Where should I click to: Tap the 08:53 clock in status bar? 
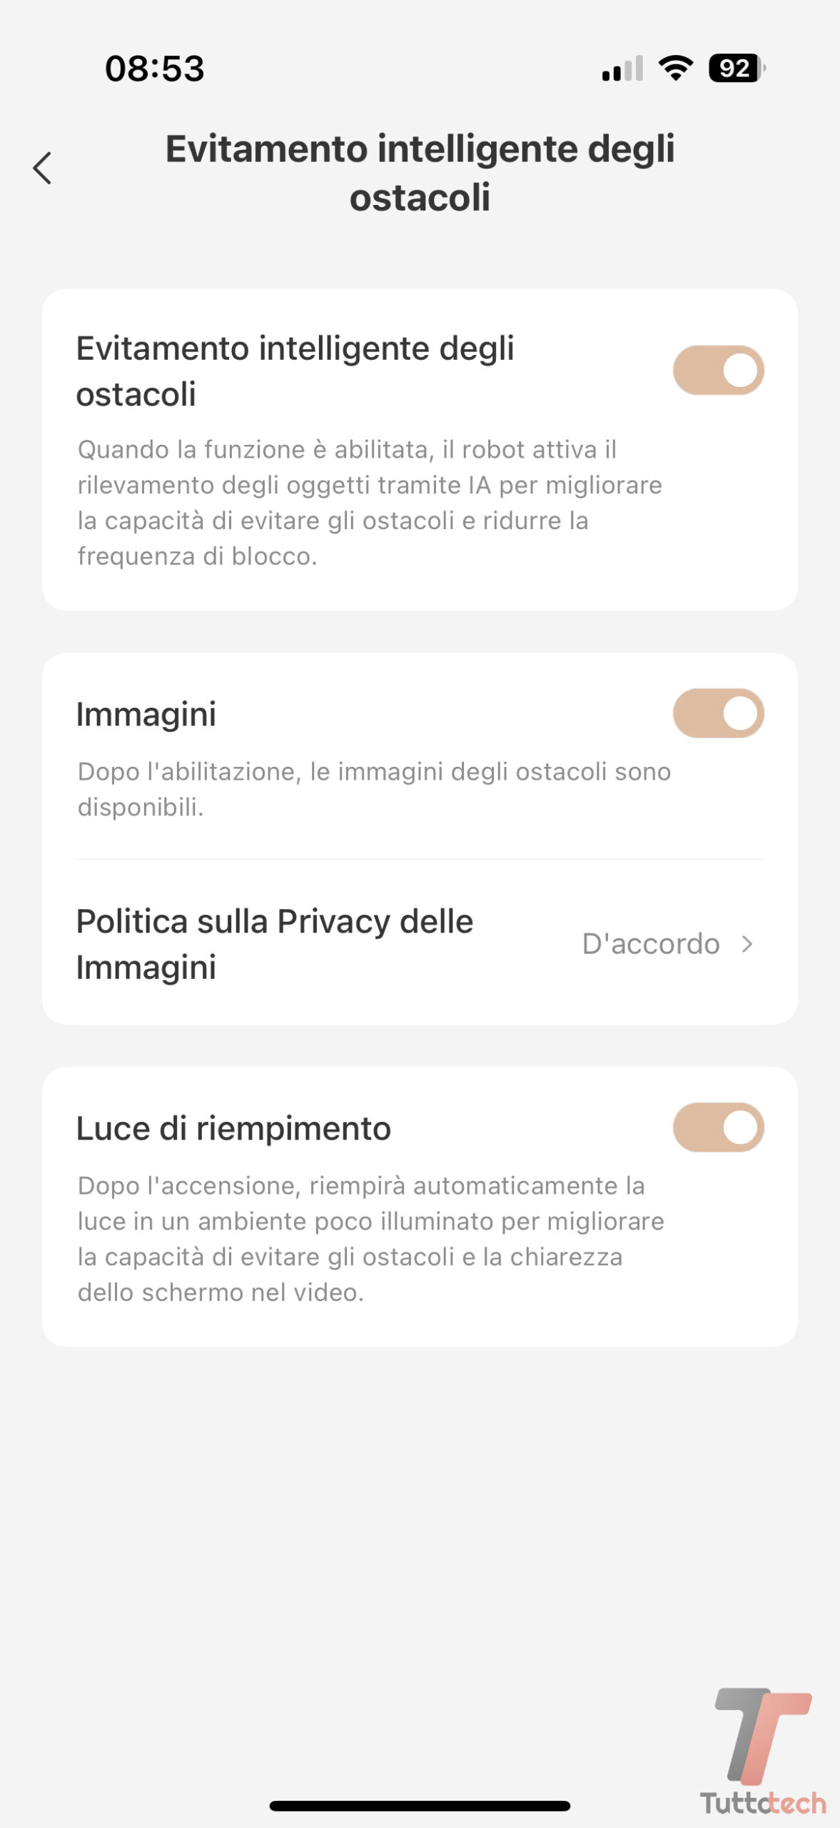tap(154, 69)
